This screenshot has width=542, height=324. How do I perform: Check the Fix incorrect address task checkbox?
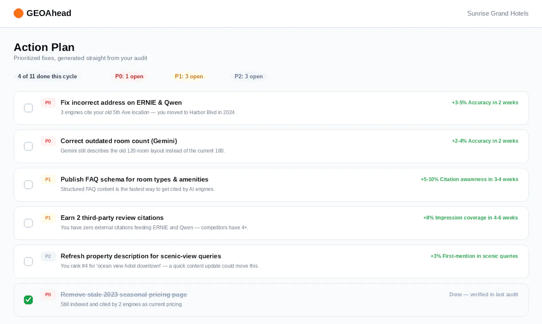pos(28,108)
